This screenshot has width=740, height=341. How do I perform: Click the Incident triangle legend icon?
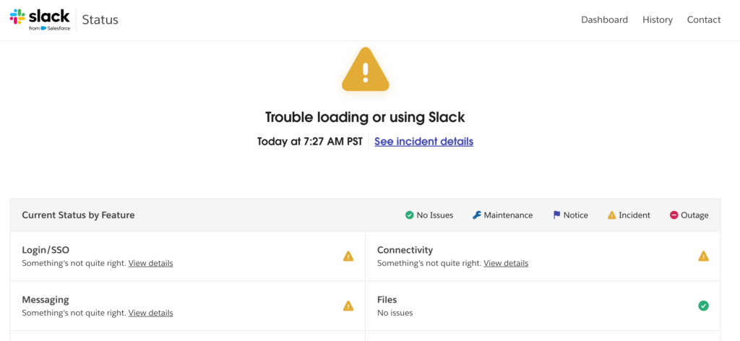coord(611,215)
